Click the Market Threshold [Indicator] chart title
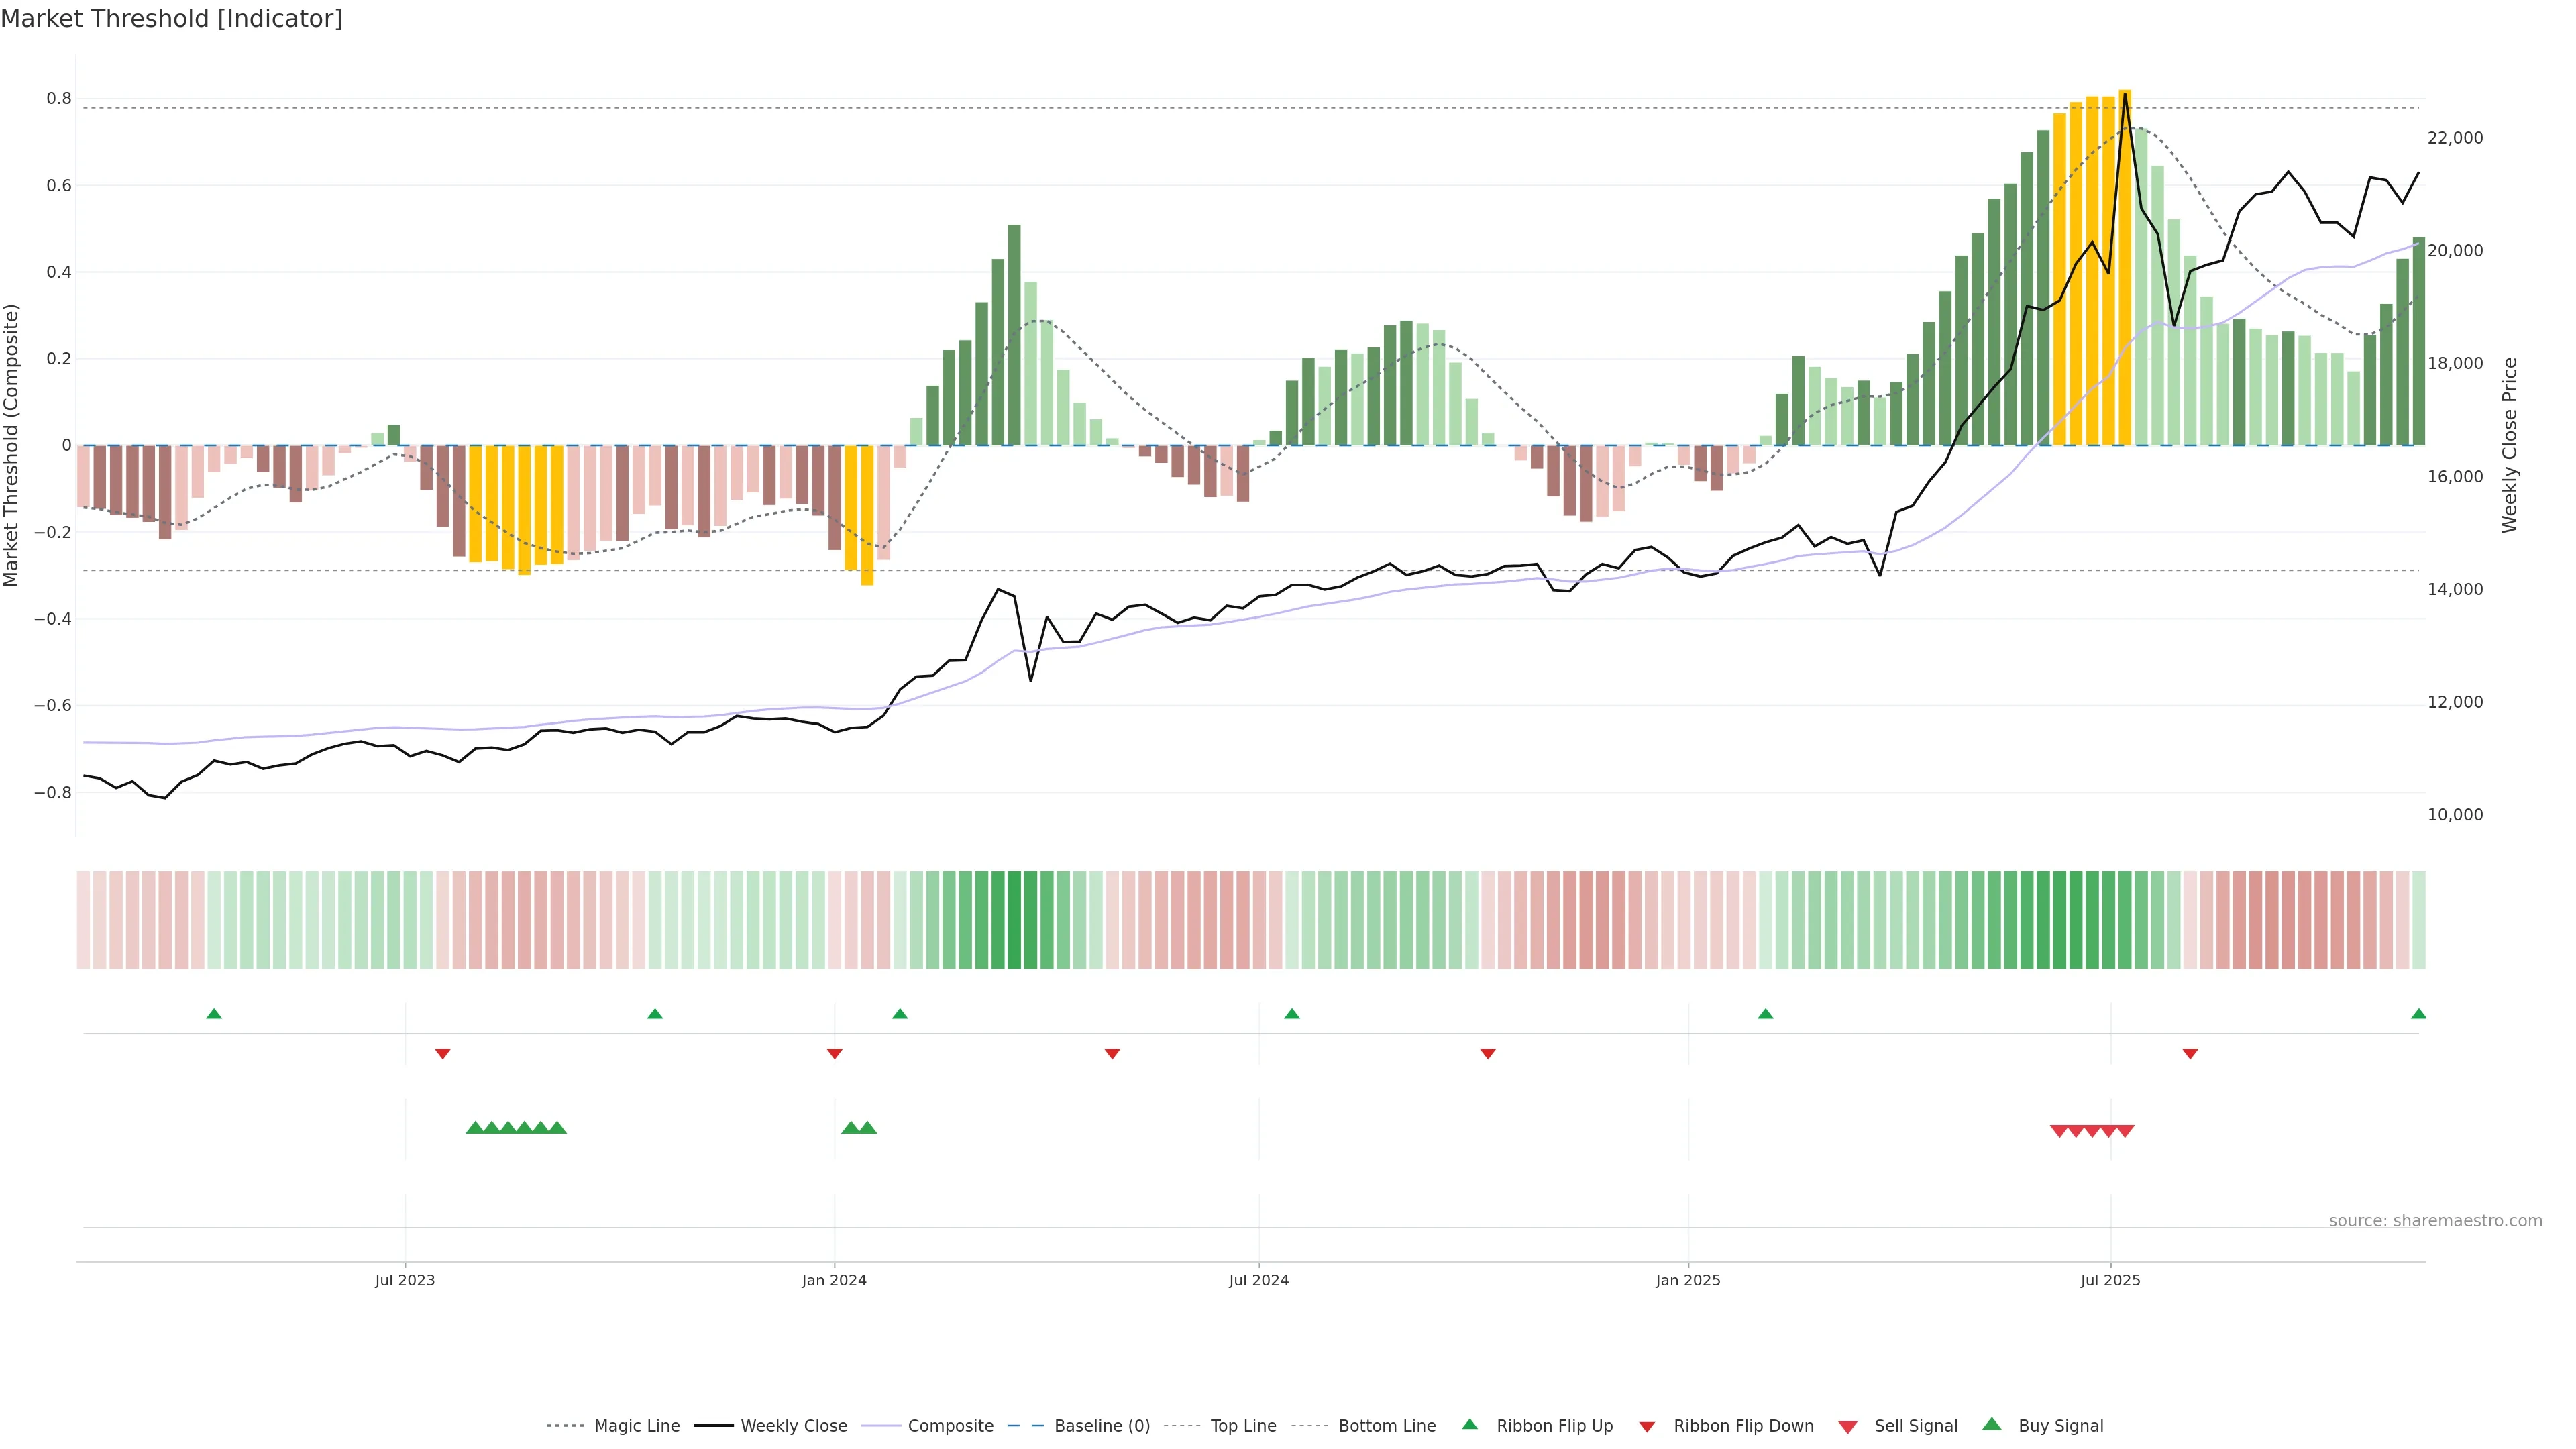The image size is (2576, 1449). click(171, 19)
